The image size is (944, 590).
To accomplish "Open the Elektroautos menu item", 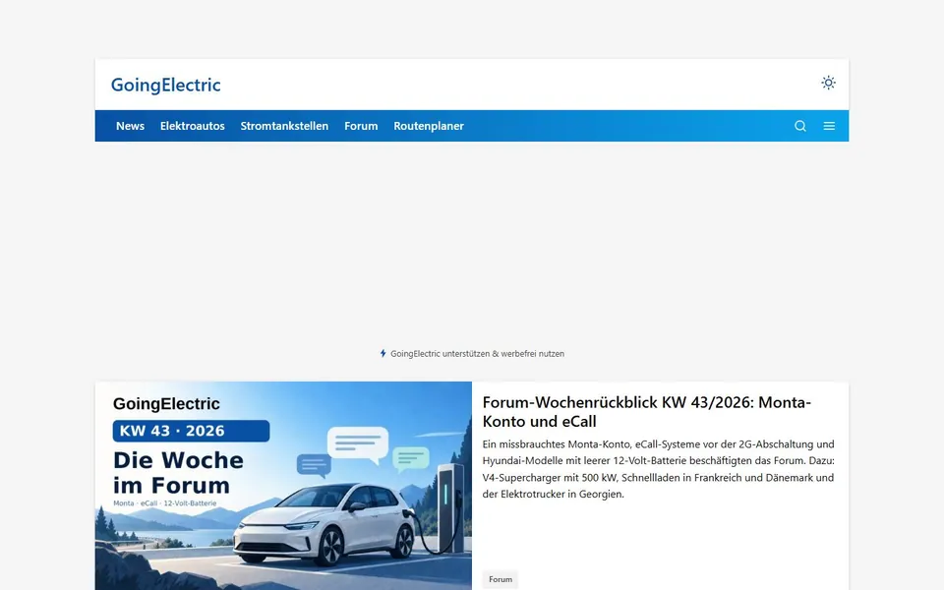I will pos(192,126).
